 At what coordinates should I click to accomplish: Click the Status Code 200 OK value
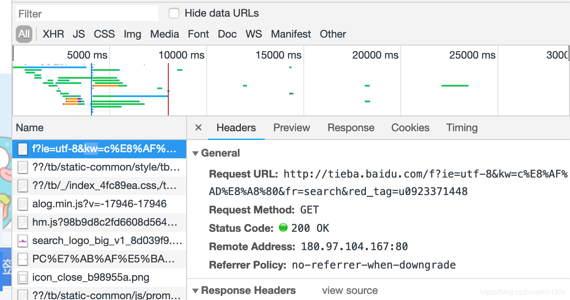(x=310, y=228)
